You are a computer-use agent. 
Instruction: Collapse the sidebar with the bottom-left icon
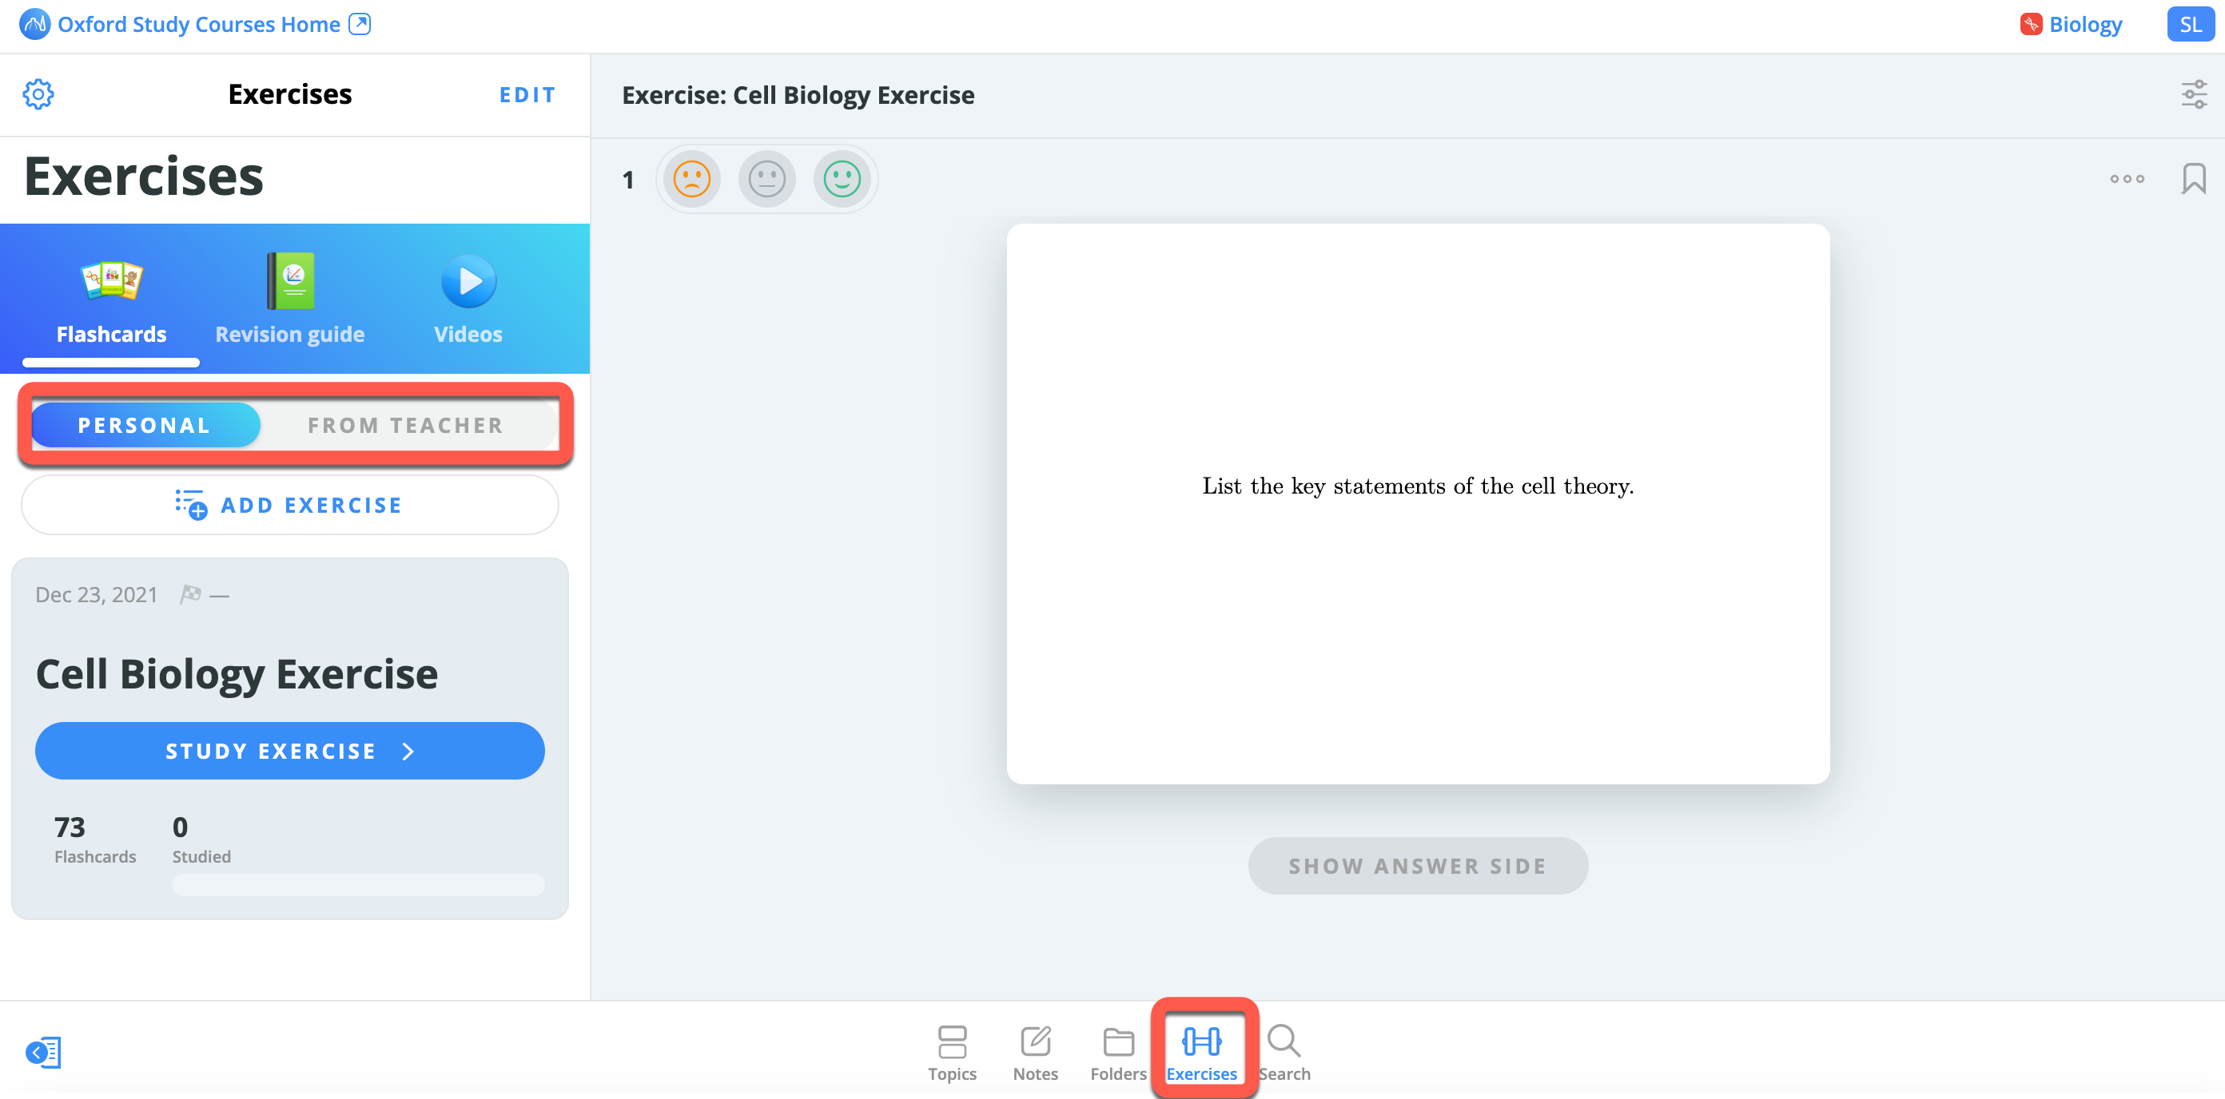[43, 1053]
